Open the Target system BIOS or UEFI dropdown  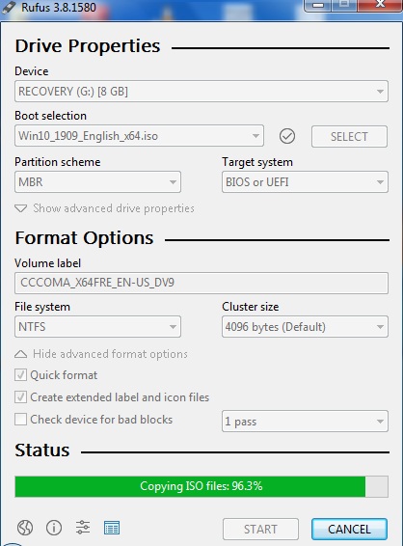pyautogui.click(x=305, y=181)
